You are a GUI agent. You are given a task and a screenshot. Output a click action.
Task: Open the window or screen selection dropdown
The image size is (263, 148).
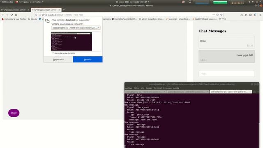tap(76, 28)
